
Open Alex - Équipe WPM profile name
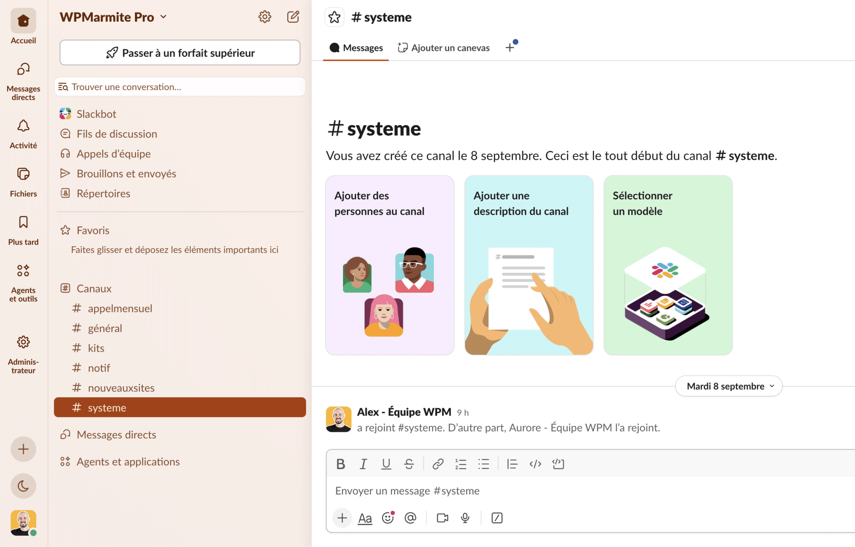pyautogui.click(x=404, y=412)
